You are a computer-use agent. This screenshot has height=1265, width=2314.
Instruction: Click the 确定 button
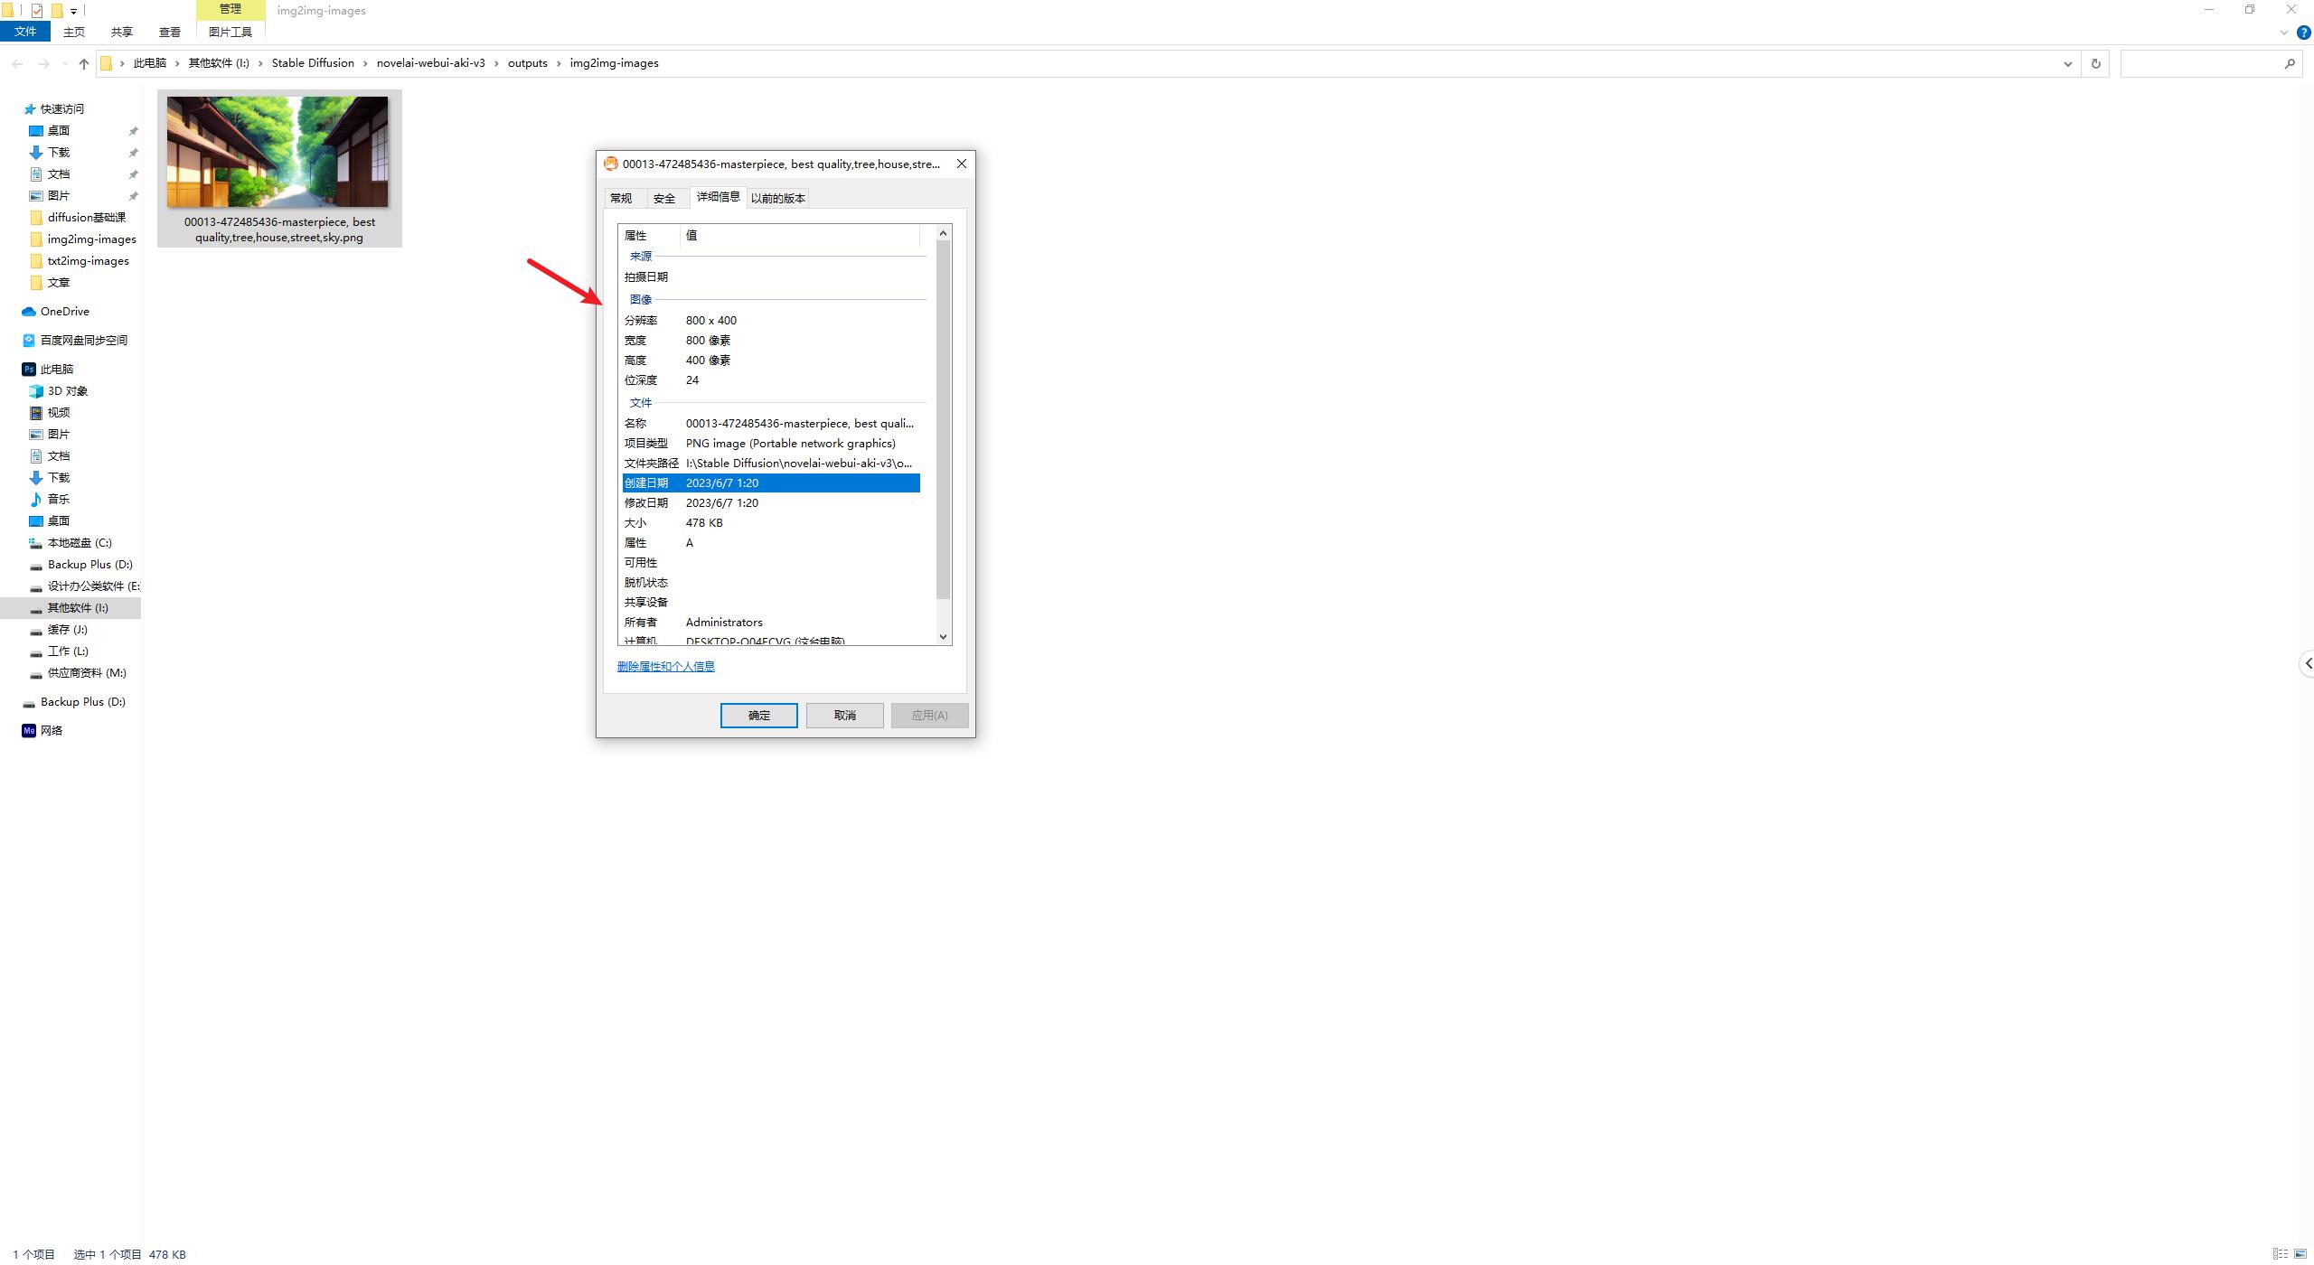(x=758, y=715)
